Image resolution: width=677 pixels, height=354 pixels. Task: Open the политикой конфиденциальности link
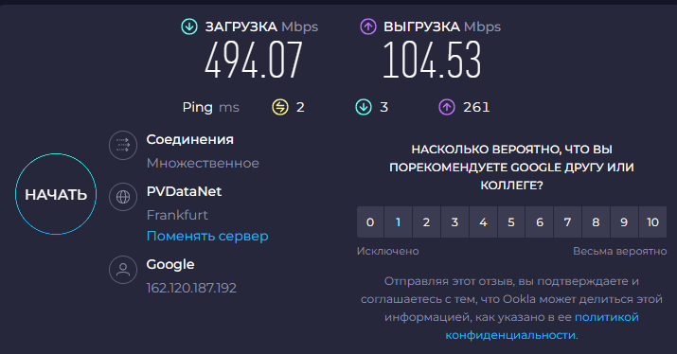point(542,326)
